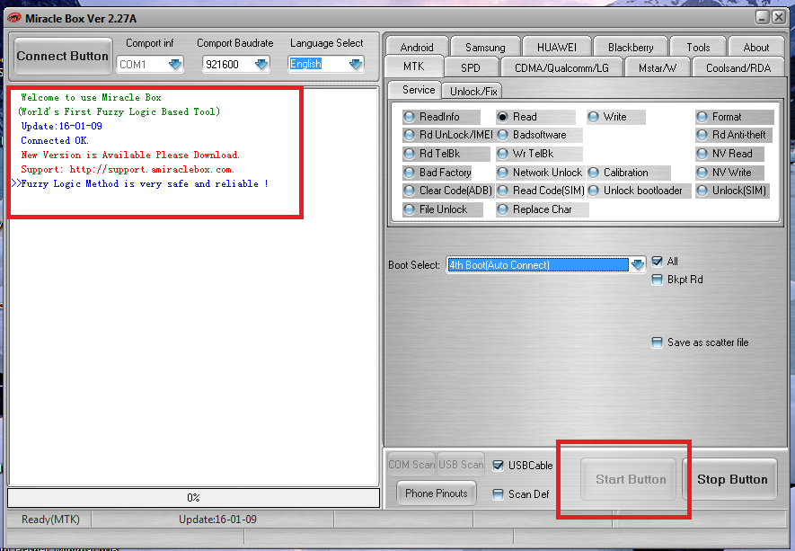795x551 pixels.
Task: Choose the Rd Anti-theft option
Action: pyautogui.click(x=702, y=135)
